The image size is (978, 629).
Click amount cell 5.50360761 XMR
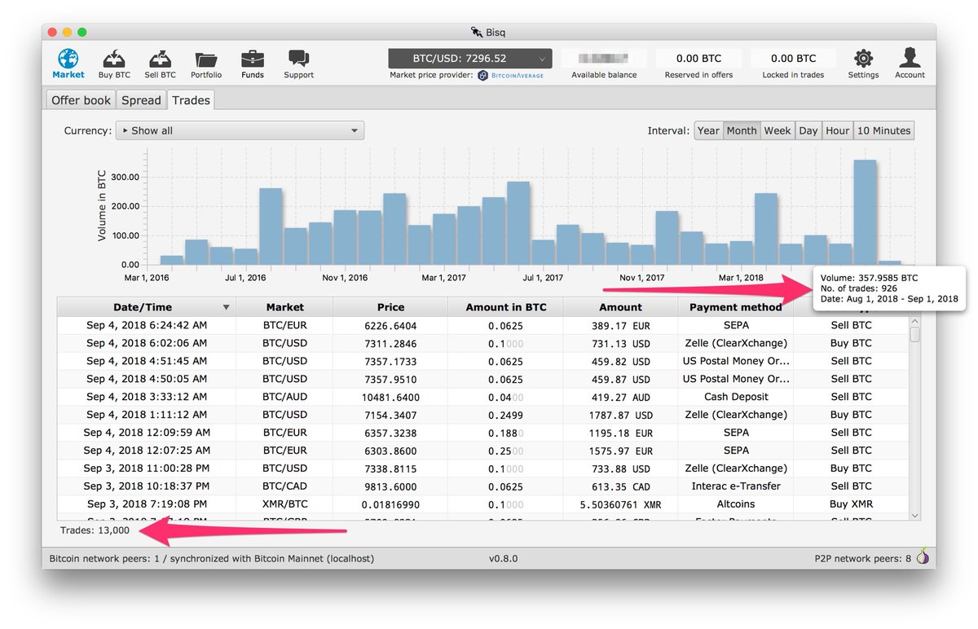coord(620,504)
